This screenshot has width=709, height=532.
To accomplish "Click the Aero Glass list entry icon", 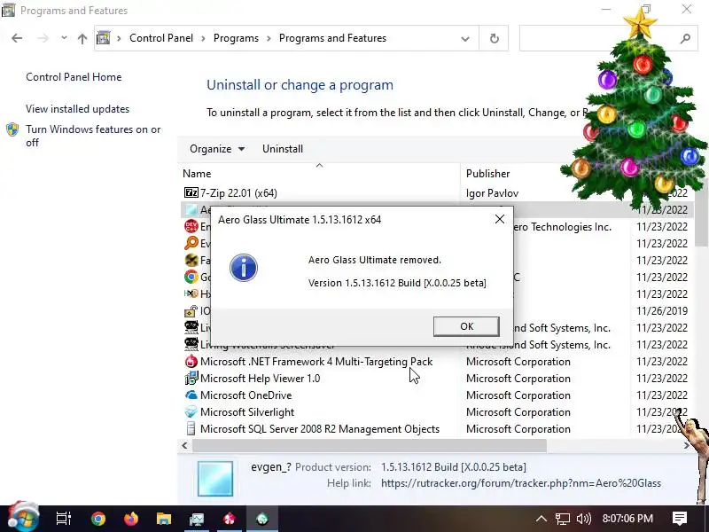I will click(x=191, y=209).
